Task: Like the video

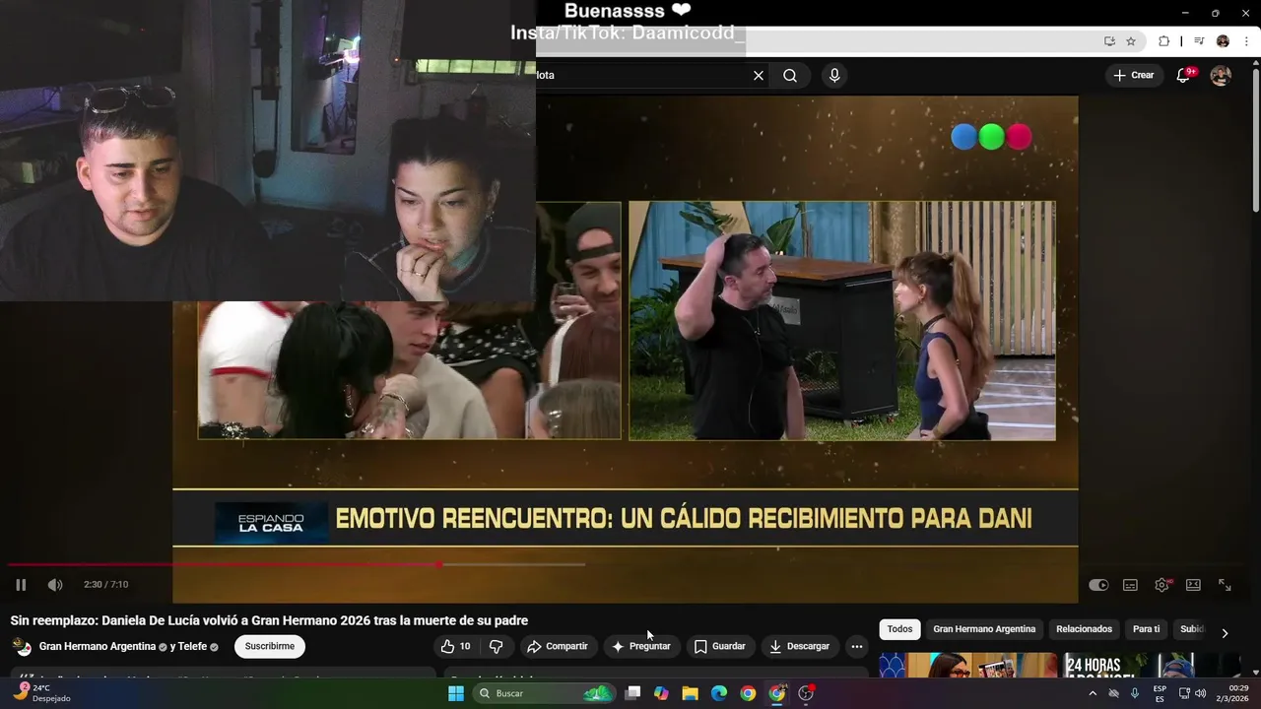Action: point(456,646)
